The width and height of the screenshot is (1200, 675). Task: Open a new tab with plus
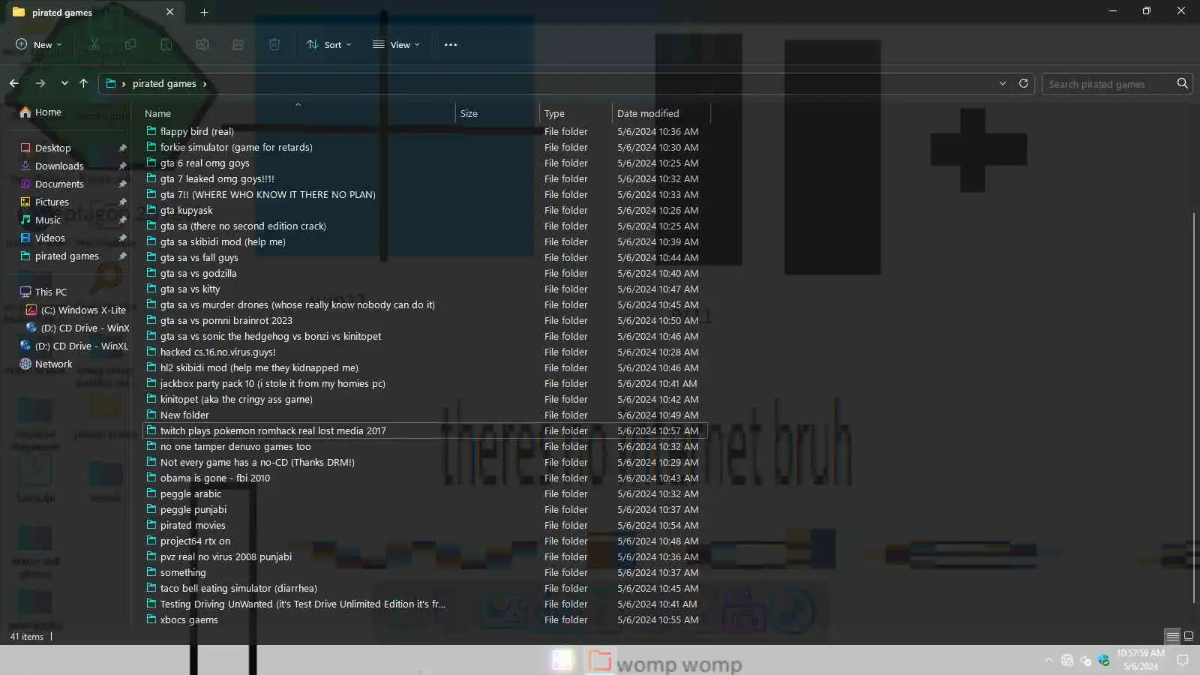coord(204,12)
